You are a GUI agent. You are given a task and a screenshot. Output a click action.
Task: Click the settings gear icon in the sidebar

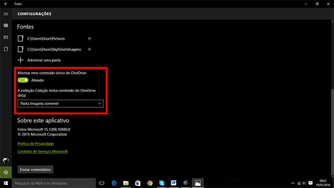(6, 172)
